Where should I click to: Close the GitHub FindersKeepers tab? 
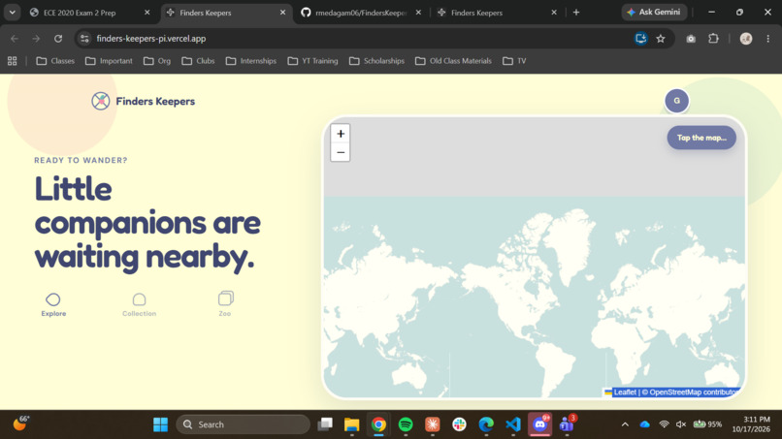(418, 13)
